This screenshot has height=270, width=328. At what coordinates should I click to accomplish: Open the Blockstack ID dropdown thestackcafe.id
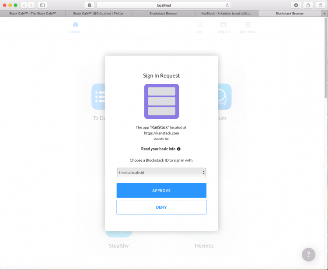(x=161, y=172)
